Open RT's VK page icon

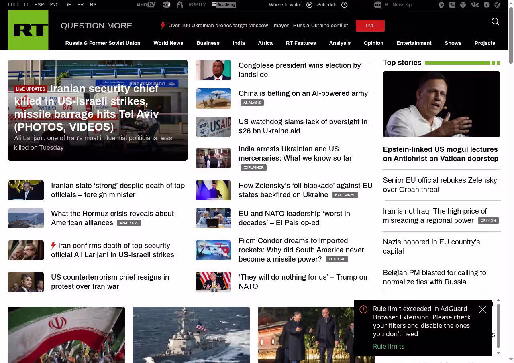point(475,5)
